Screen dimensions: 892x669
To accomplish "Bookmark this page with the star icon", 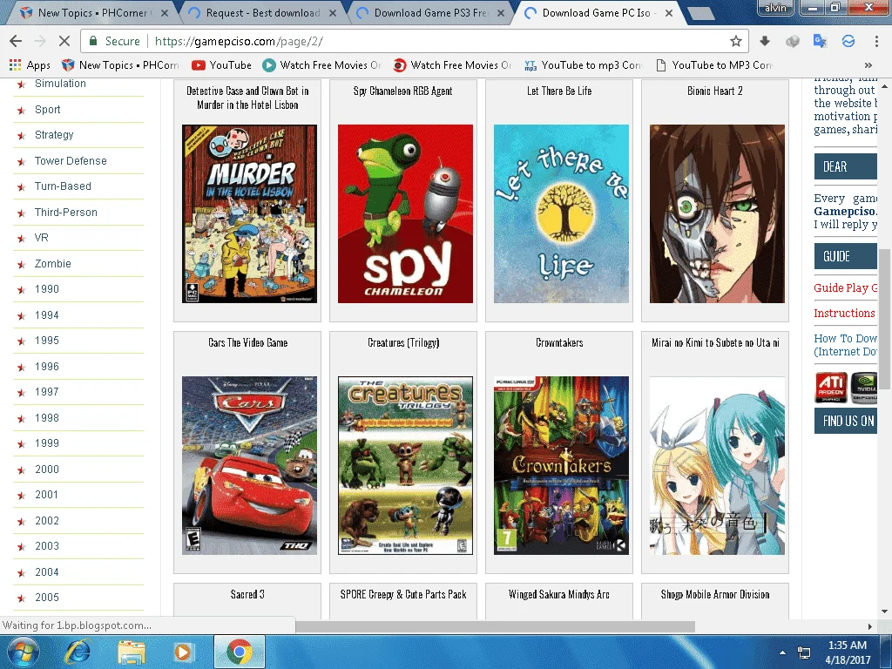I will [x=735, y=41].
